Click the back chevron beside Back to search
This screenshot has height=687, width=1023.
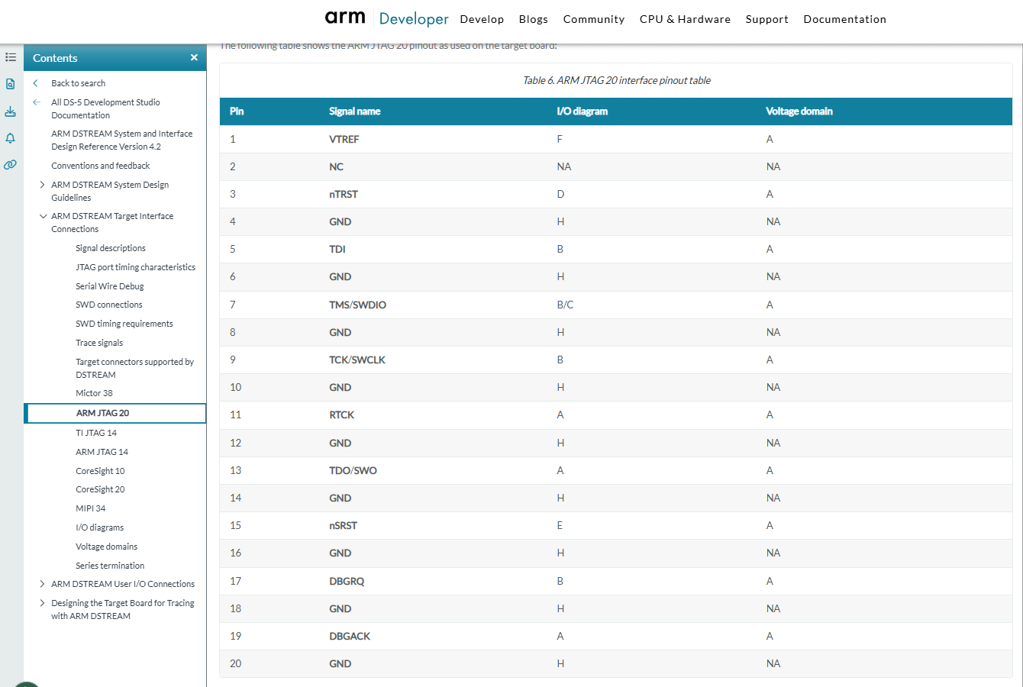pyautogui.click(x=36, y=83)
